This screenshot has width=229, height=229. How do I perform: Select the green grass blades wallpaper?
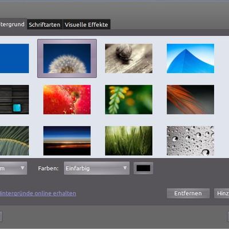(x=129, y=141)
